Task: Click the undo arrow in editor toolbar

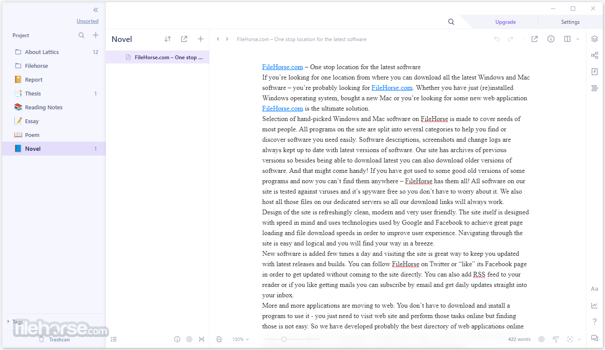Action: pyautogui.click(x=497, y=39)
